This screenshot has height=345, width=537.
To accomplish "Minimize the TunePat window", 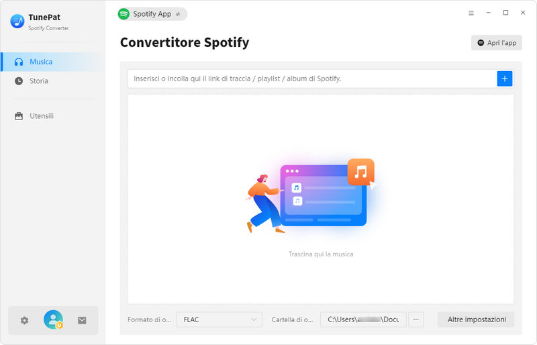I will pyautogui.click(x=489, y=13).
